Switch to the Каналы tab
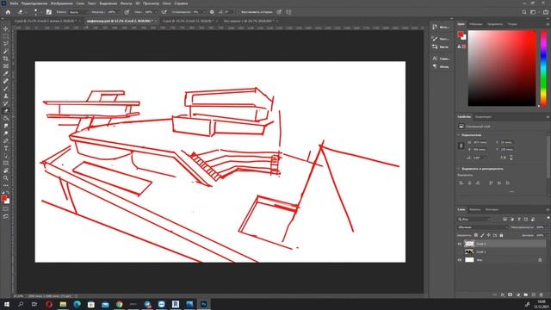Image resolution: width=551 pixels, height=310 pixels. point(474,209)
